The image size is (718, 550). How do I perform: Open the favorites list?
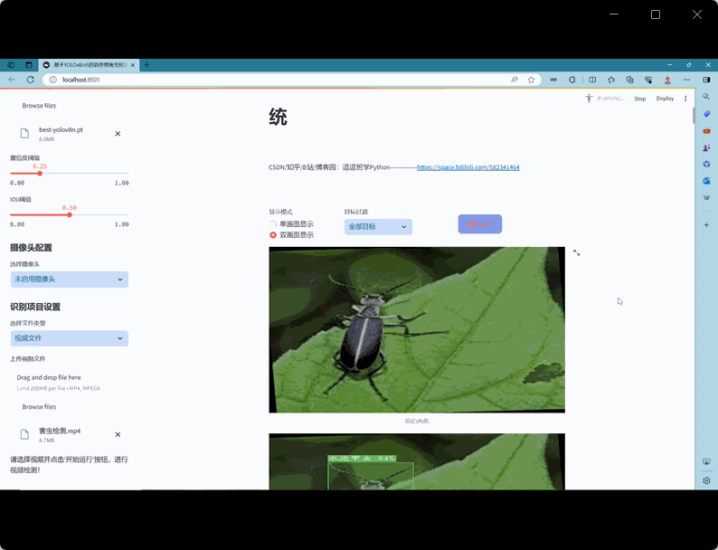(x=611, y=80)
